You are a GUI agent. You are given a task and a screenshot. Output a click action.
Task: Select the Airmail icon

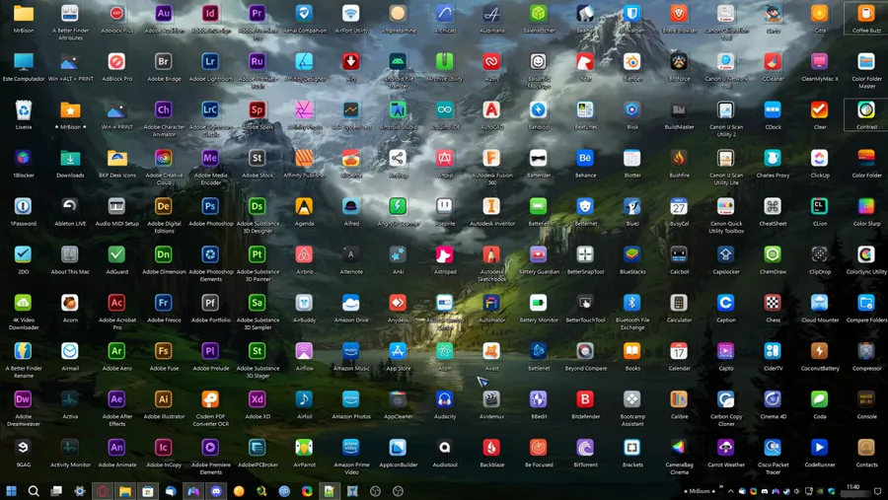coord(70,351)
